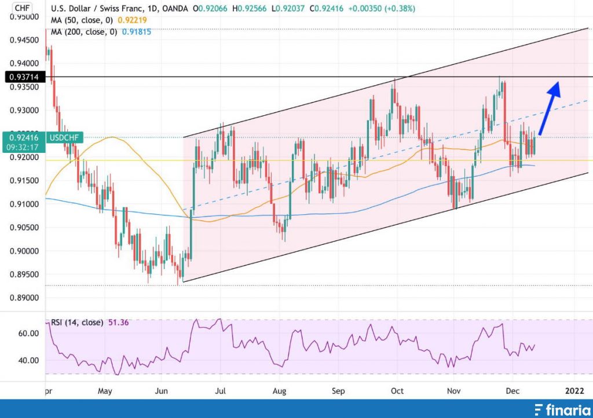Click the 0.93500 price axis label
Viewport: 593px width, 418px height.
tap(24, 86)
